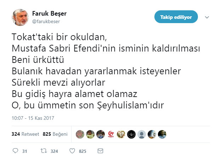Expand the tweet options chevron menu
This screenshot has width=216, height=161.
207,17
